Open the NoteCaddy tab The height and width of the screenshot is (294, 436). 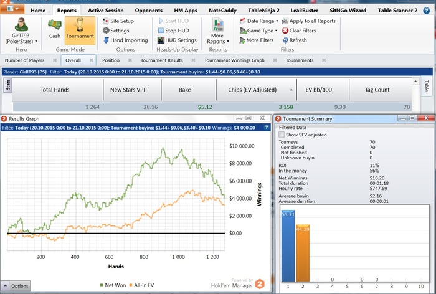coord(222,11)
